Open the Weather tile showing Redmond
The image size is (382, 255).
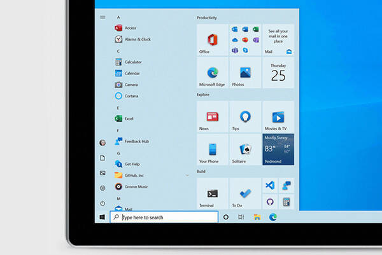point(279,150)
